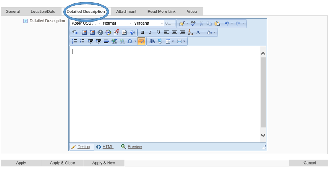The width and height of the screenshot is (330, 171).
Task: Apply Underline formatting
Action: (158, 32)
